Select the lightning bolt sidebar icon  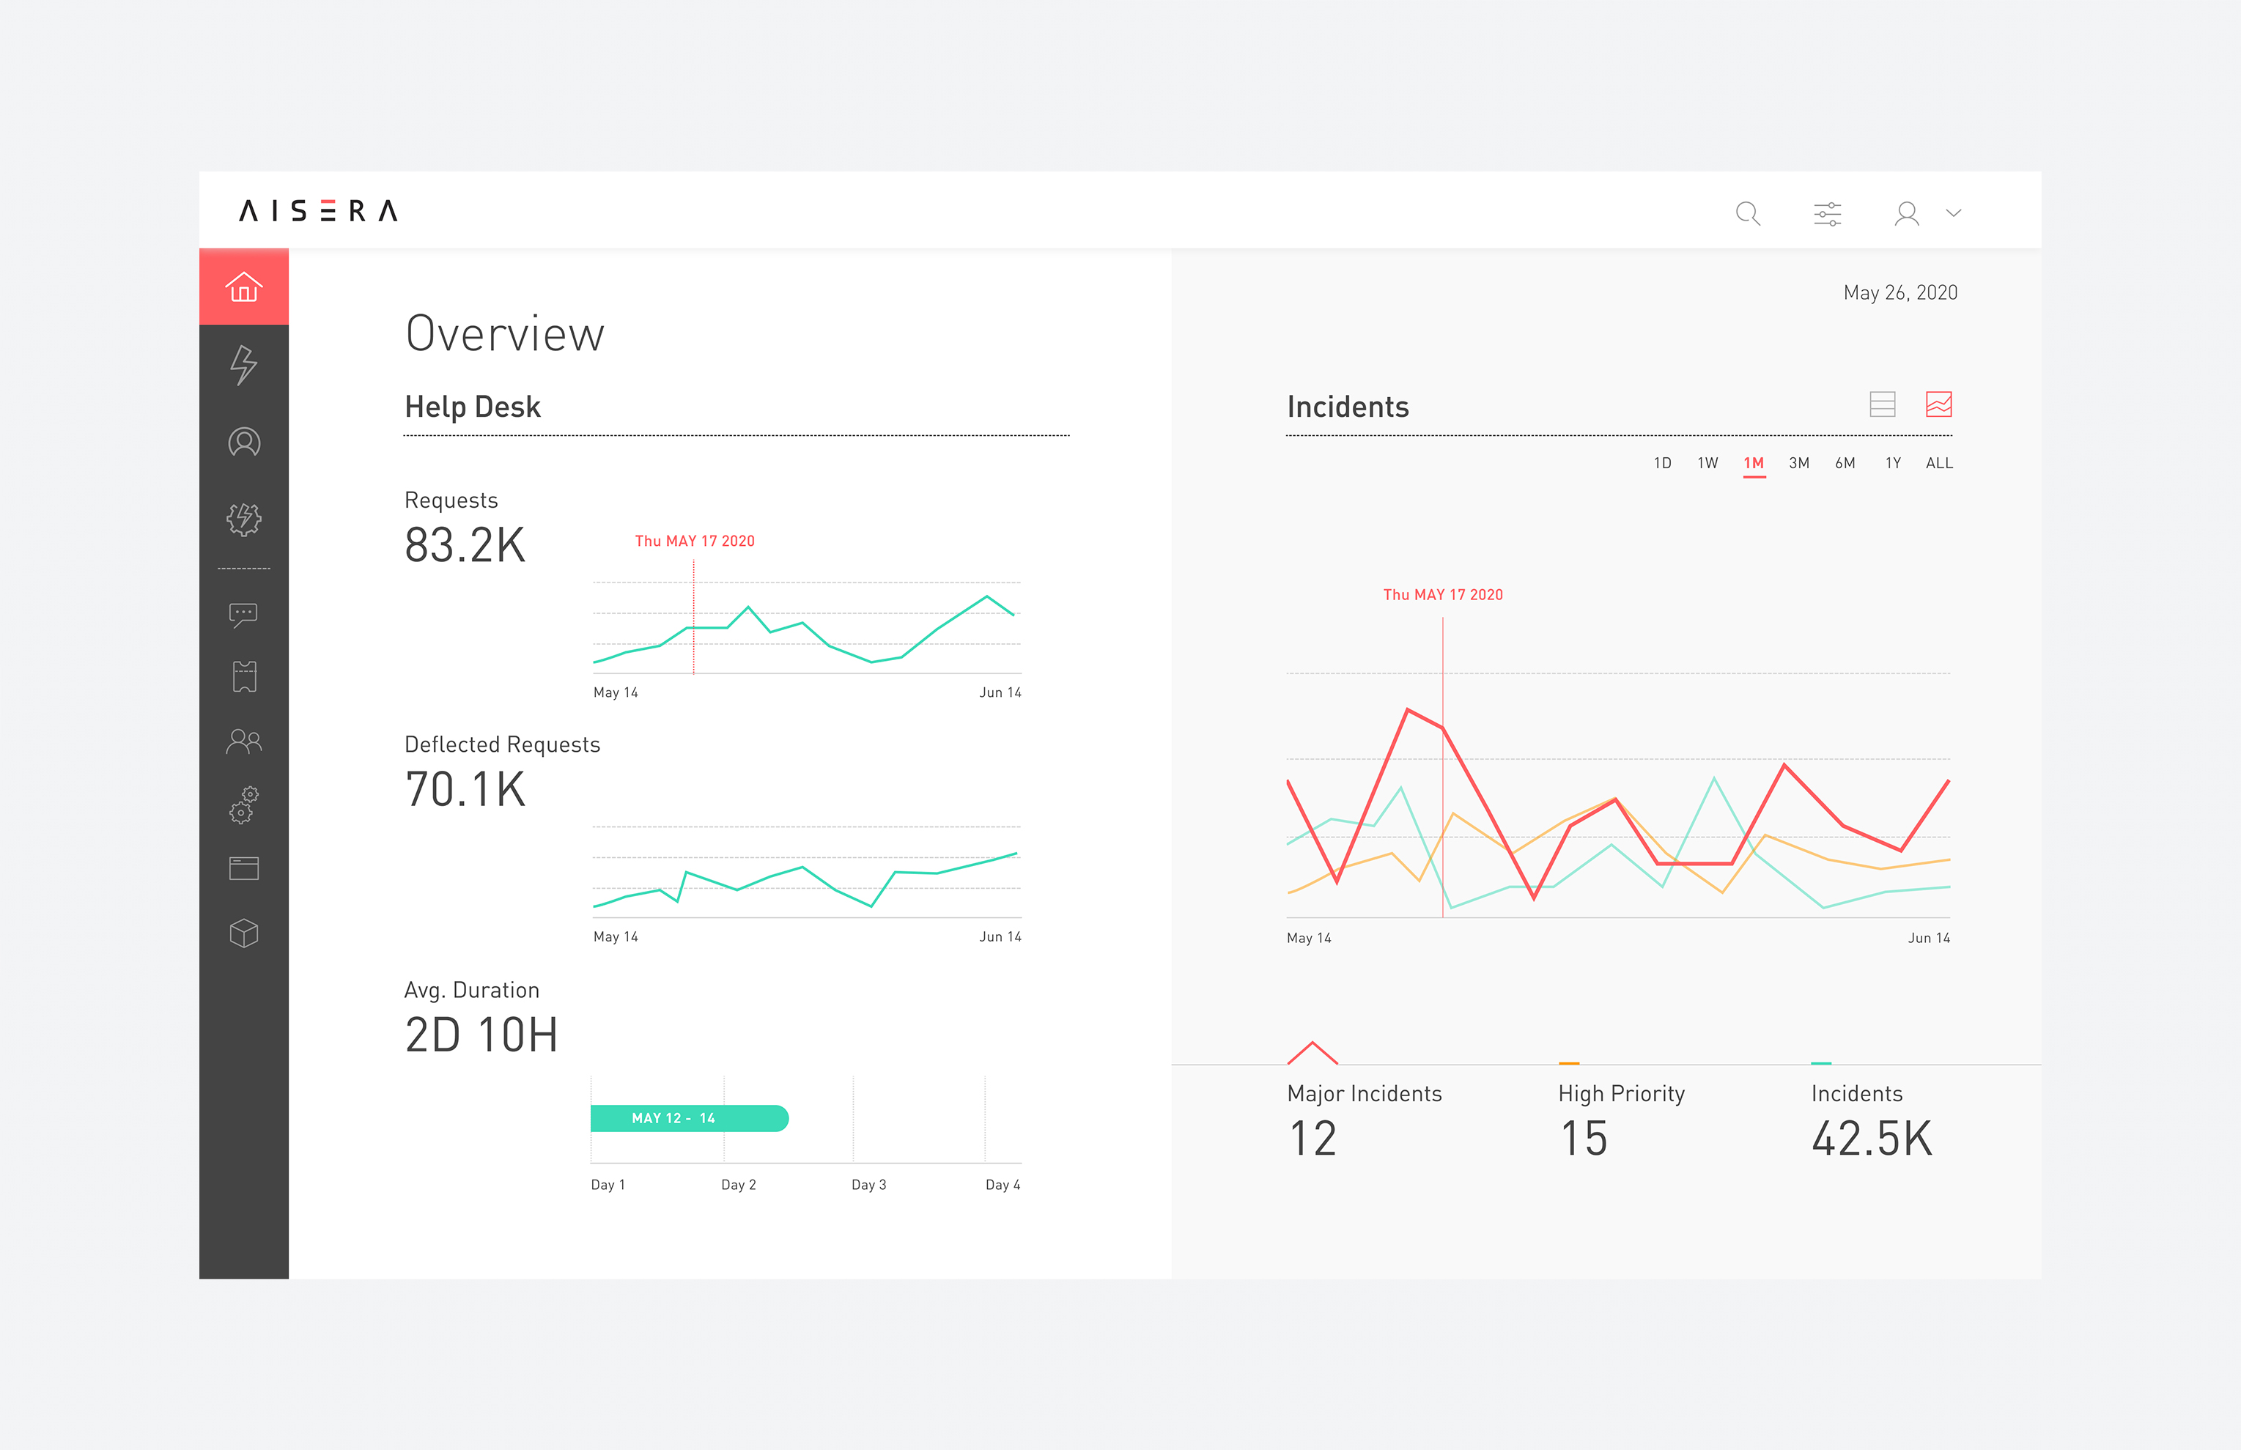[x=244, y=366]
